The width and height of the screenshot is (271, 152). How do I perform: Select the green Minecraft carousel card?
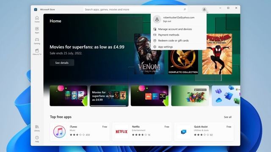click(x=190, y=96)
